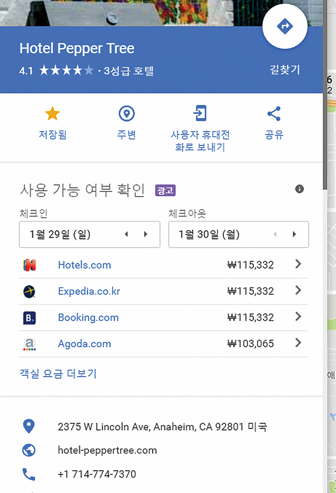336x493 pixels.
Task: Expand the Booking.com row chevron
Action: pyautogui.click(x=298, y=317)
